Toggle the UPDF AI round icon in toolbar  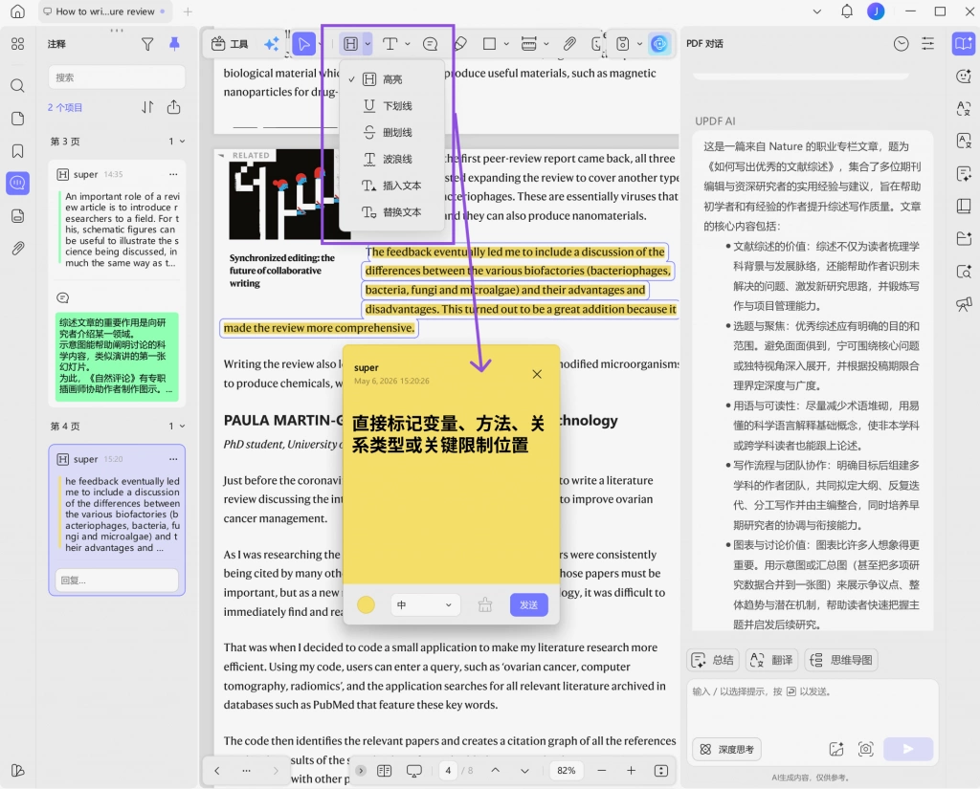tap(658, 44)
